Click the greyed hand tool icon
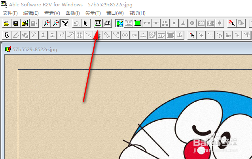Screen dimensions: 252x159 tap(25, 35)
